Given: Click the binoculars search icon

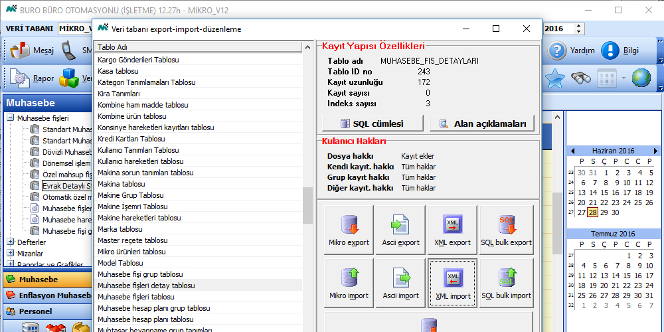Looking at the screenshot, I should (x=581, y=78).
